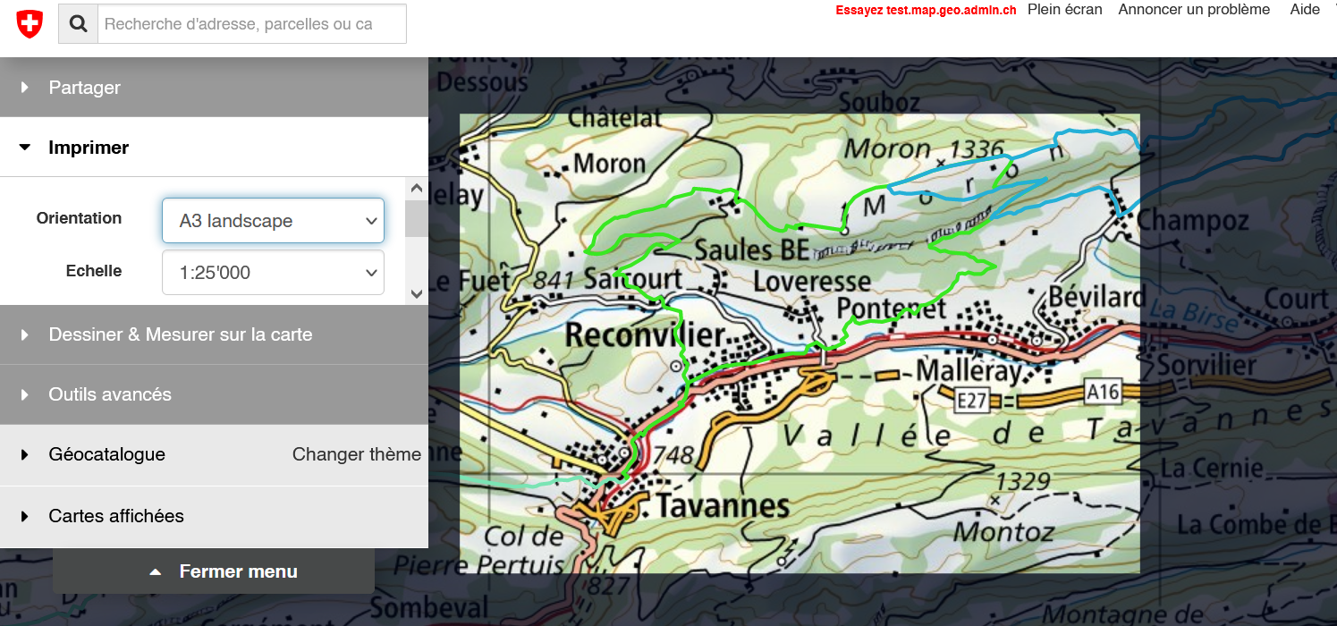Click the Echelle label
Image resolution: width=1337 pixels, height=626 pixels.
[x=94, y=271]
